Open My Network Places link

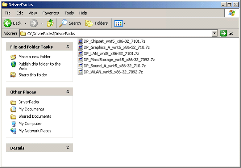pos(35,131)
